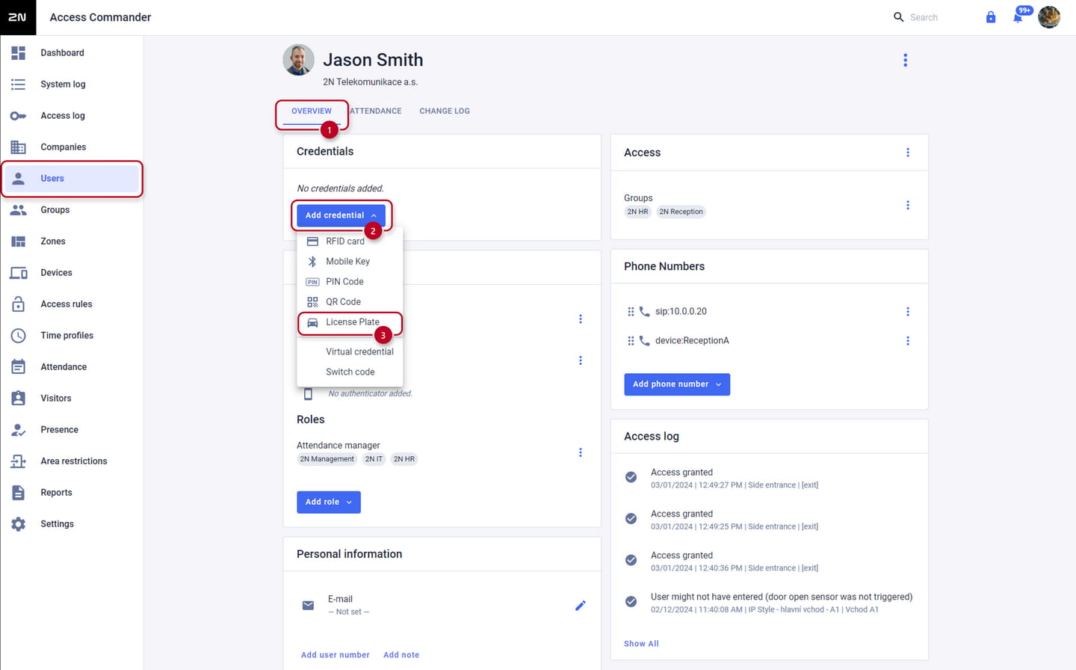
Task: Go to Users in sidebar
Action: (72, 179)
